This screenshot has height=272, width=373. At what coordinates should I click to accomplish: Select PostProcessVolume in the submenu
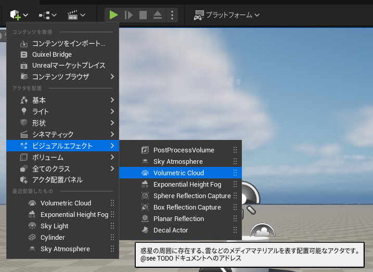point(184,150)
